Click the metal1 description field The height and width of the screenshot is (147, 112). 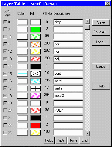click(x=68, y=81)
